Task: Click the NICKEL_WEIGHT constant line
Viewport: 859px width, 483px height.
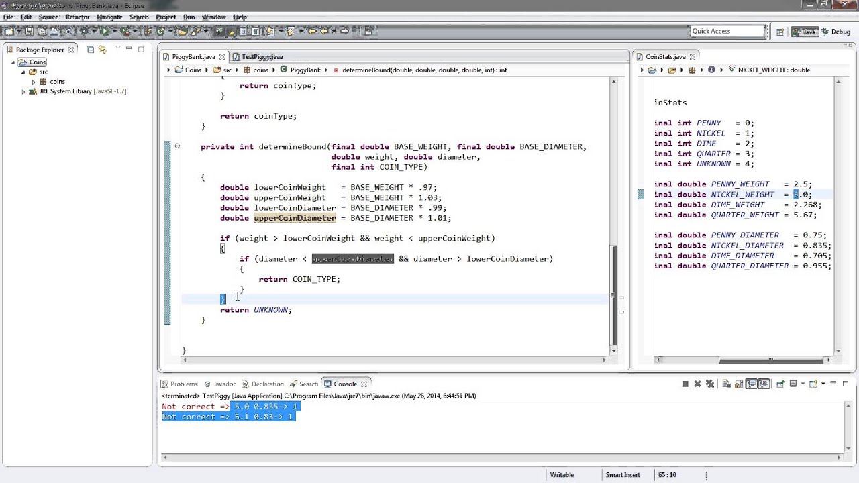Action: (x=733, y=195)
